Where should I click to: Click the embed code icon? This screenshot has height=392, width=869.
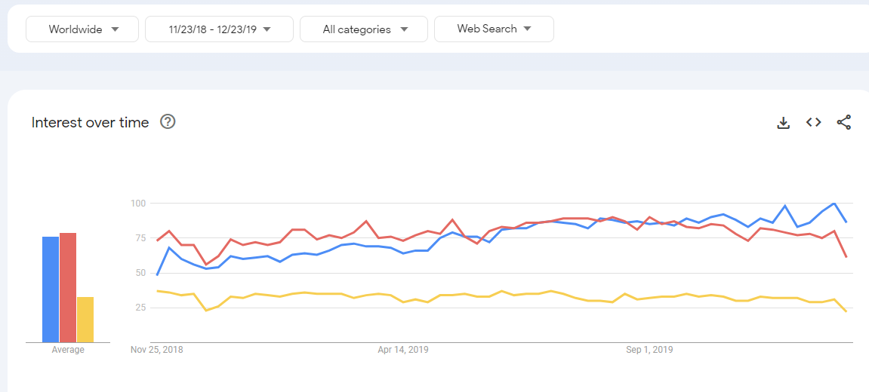(x=813, y=122)
